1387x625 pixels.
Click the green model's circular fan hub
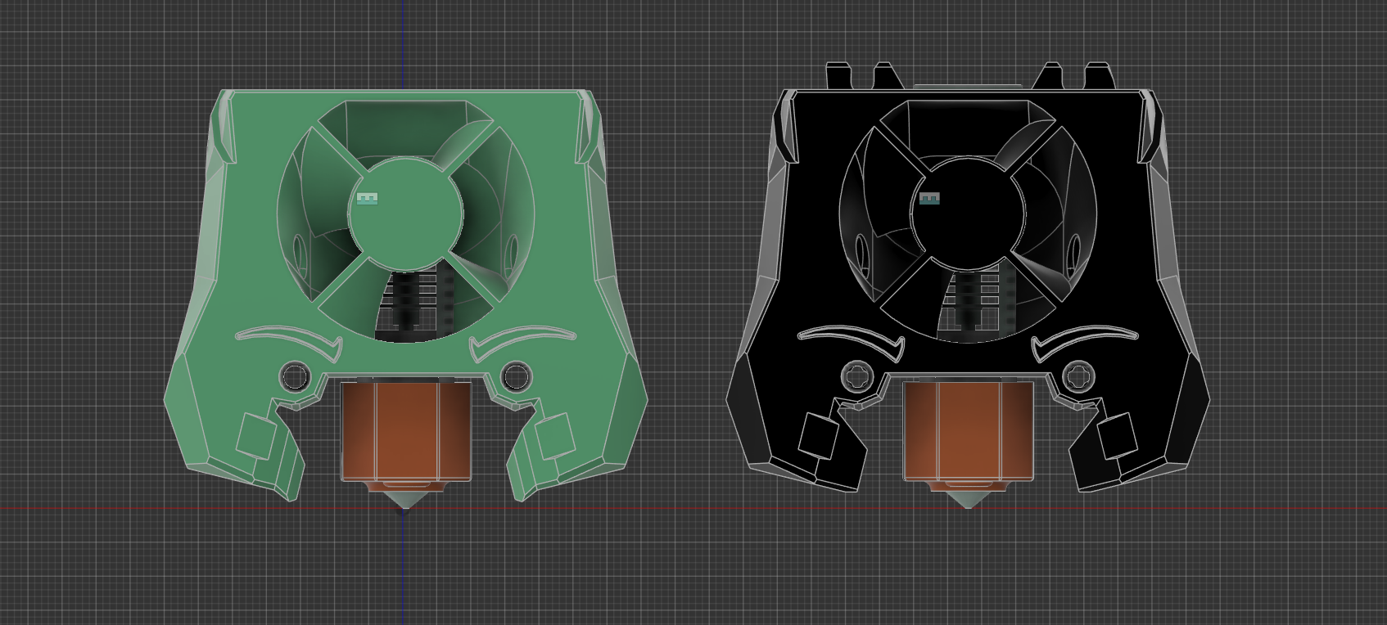tap(406, 214)
